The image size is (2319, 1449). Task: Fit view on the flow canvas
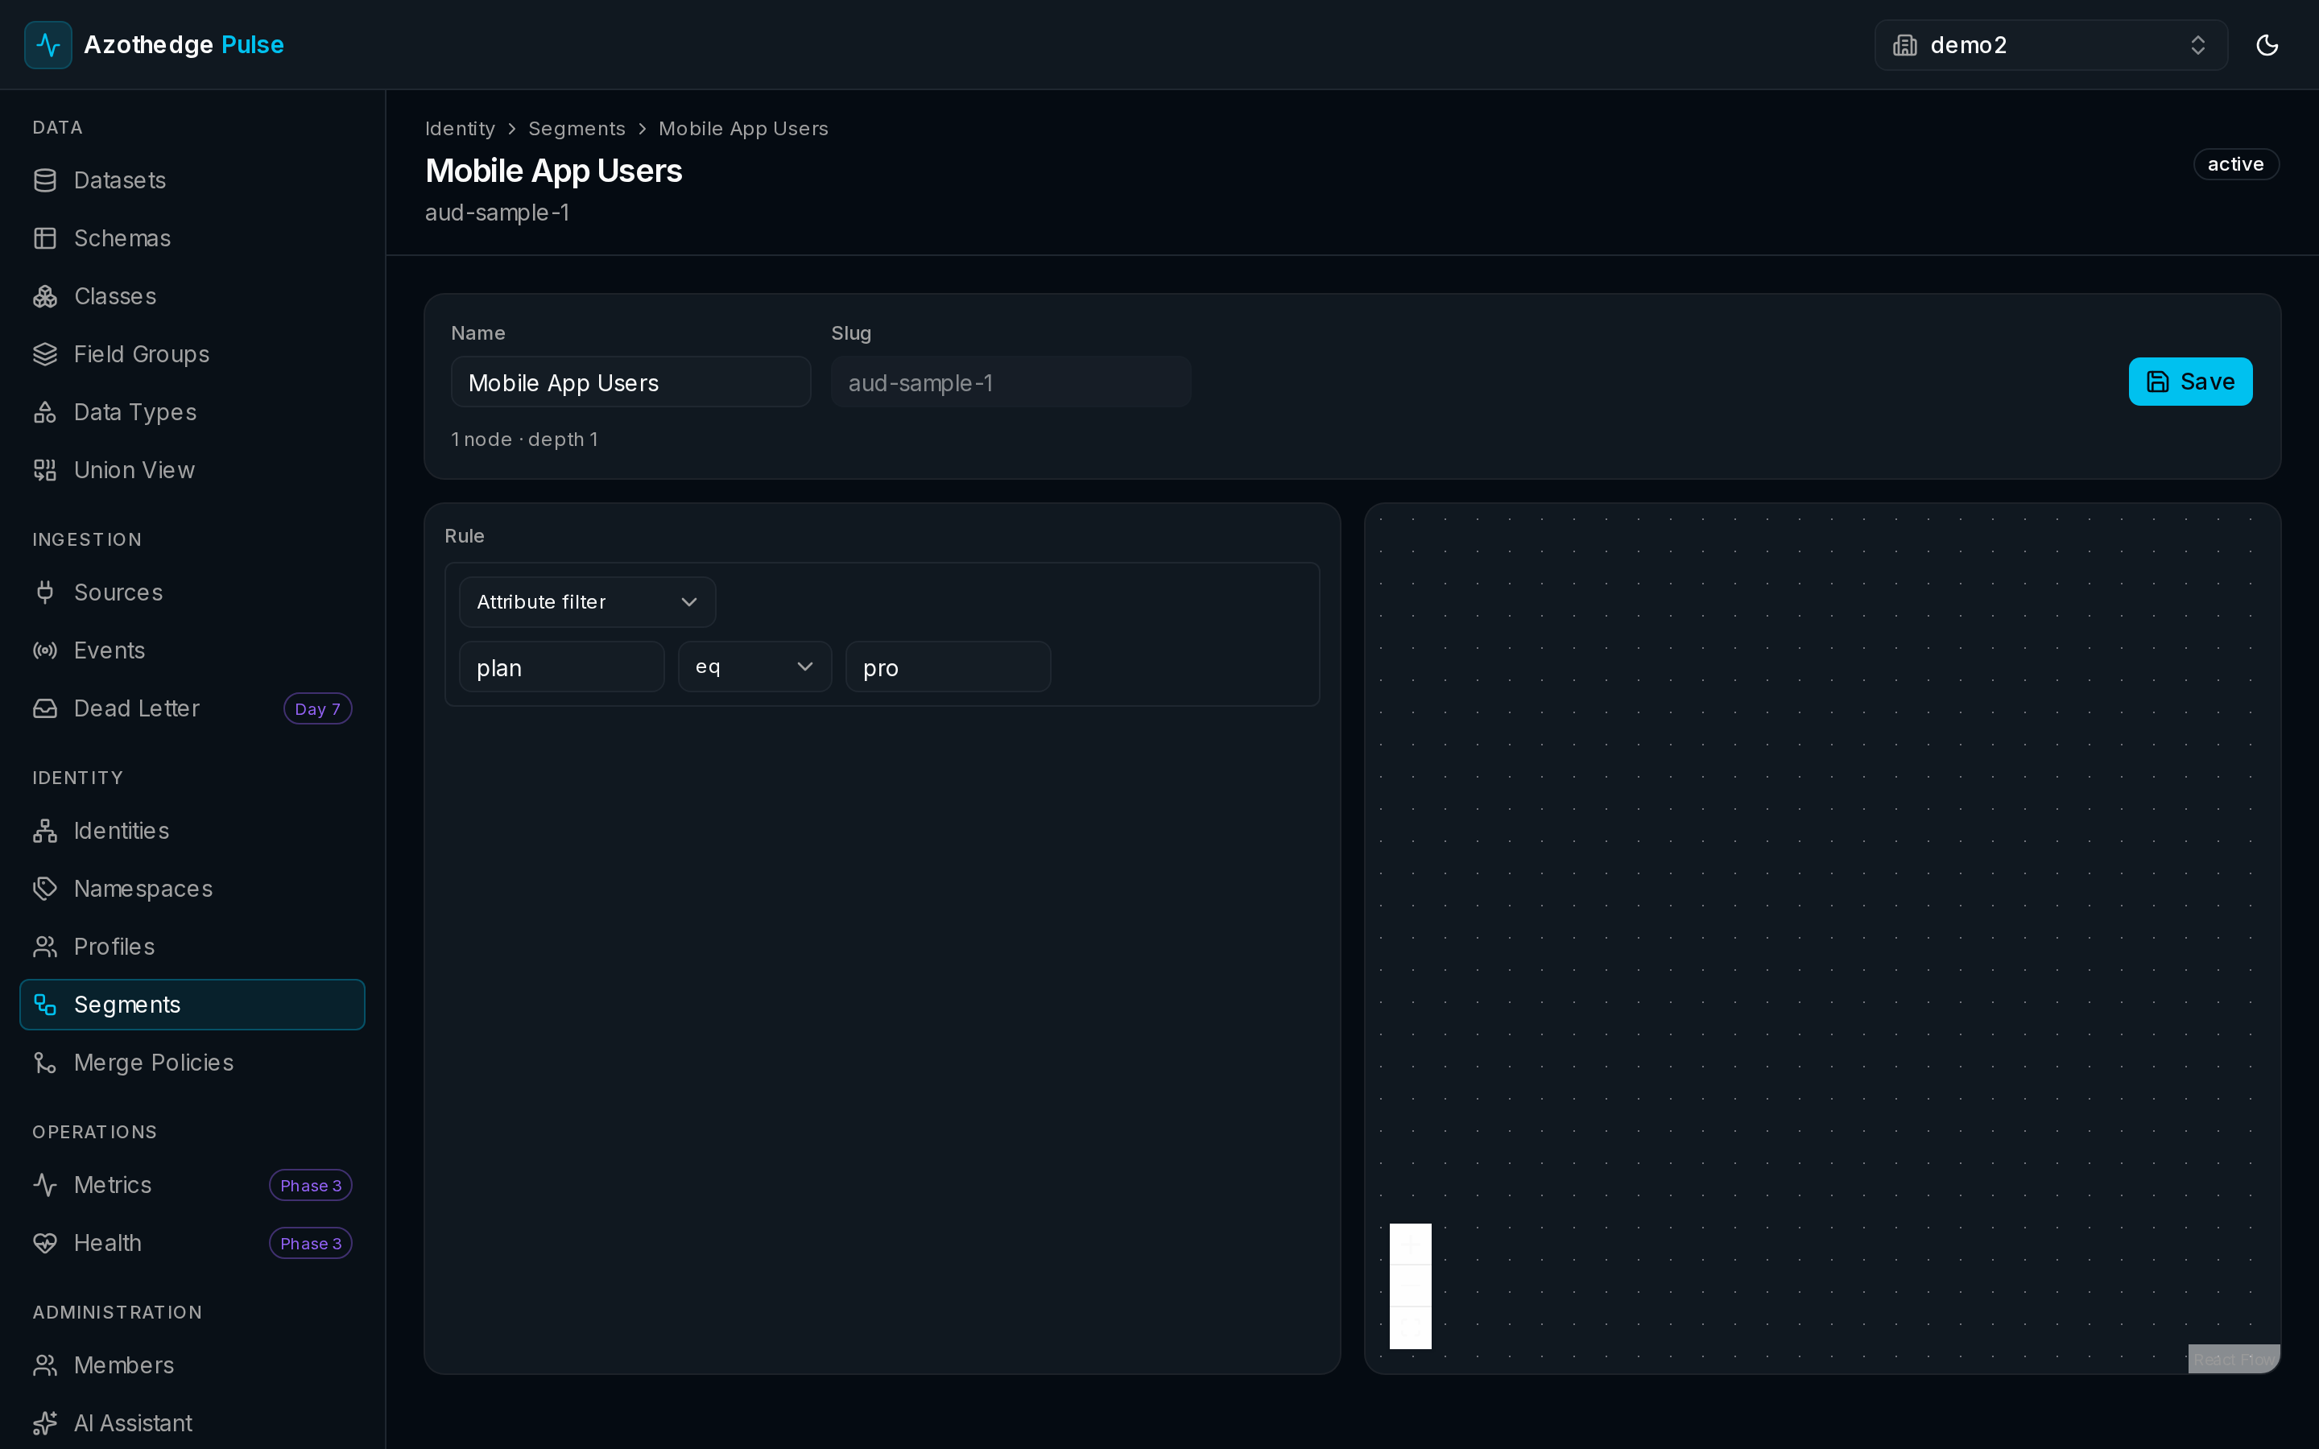pos(1411,1327)
